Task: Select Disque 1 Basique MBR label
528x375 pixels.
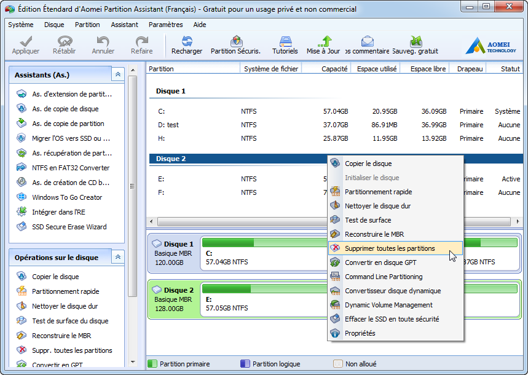Action: (174, 253)
